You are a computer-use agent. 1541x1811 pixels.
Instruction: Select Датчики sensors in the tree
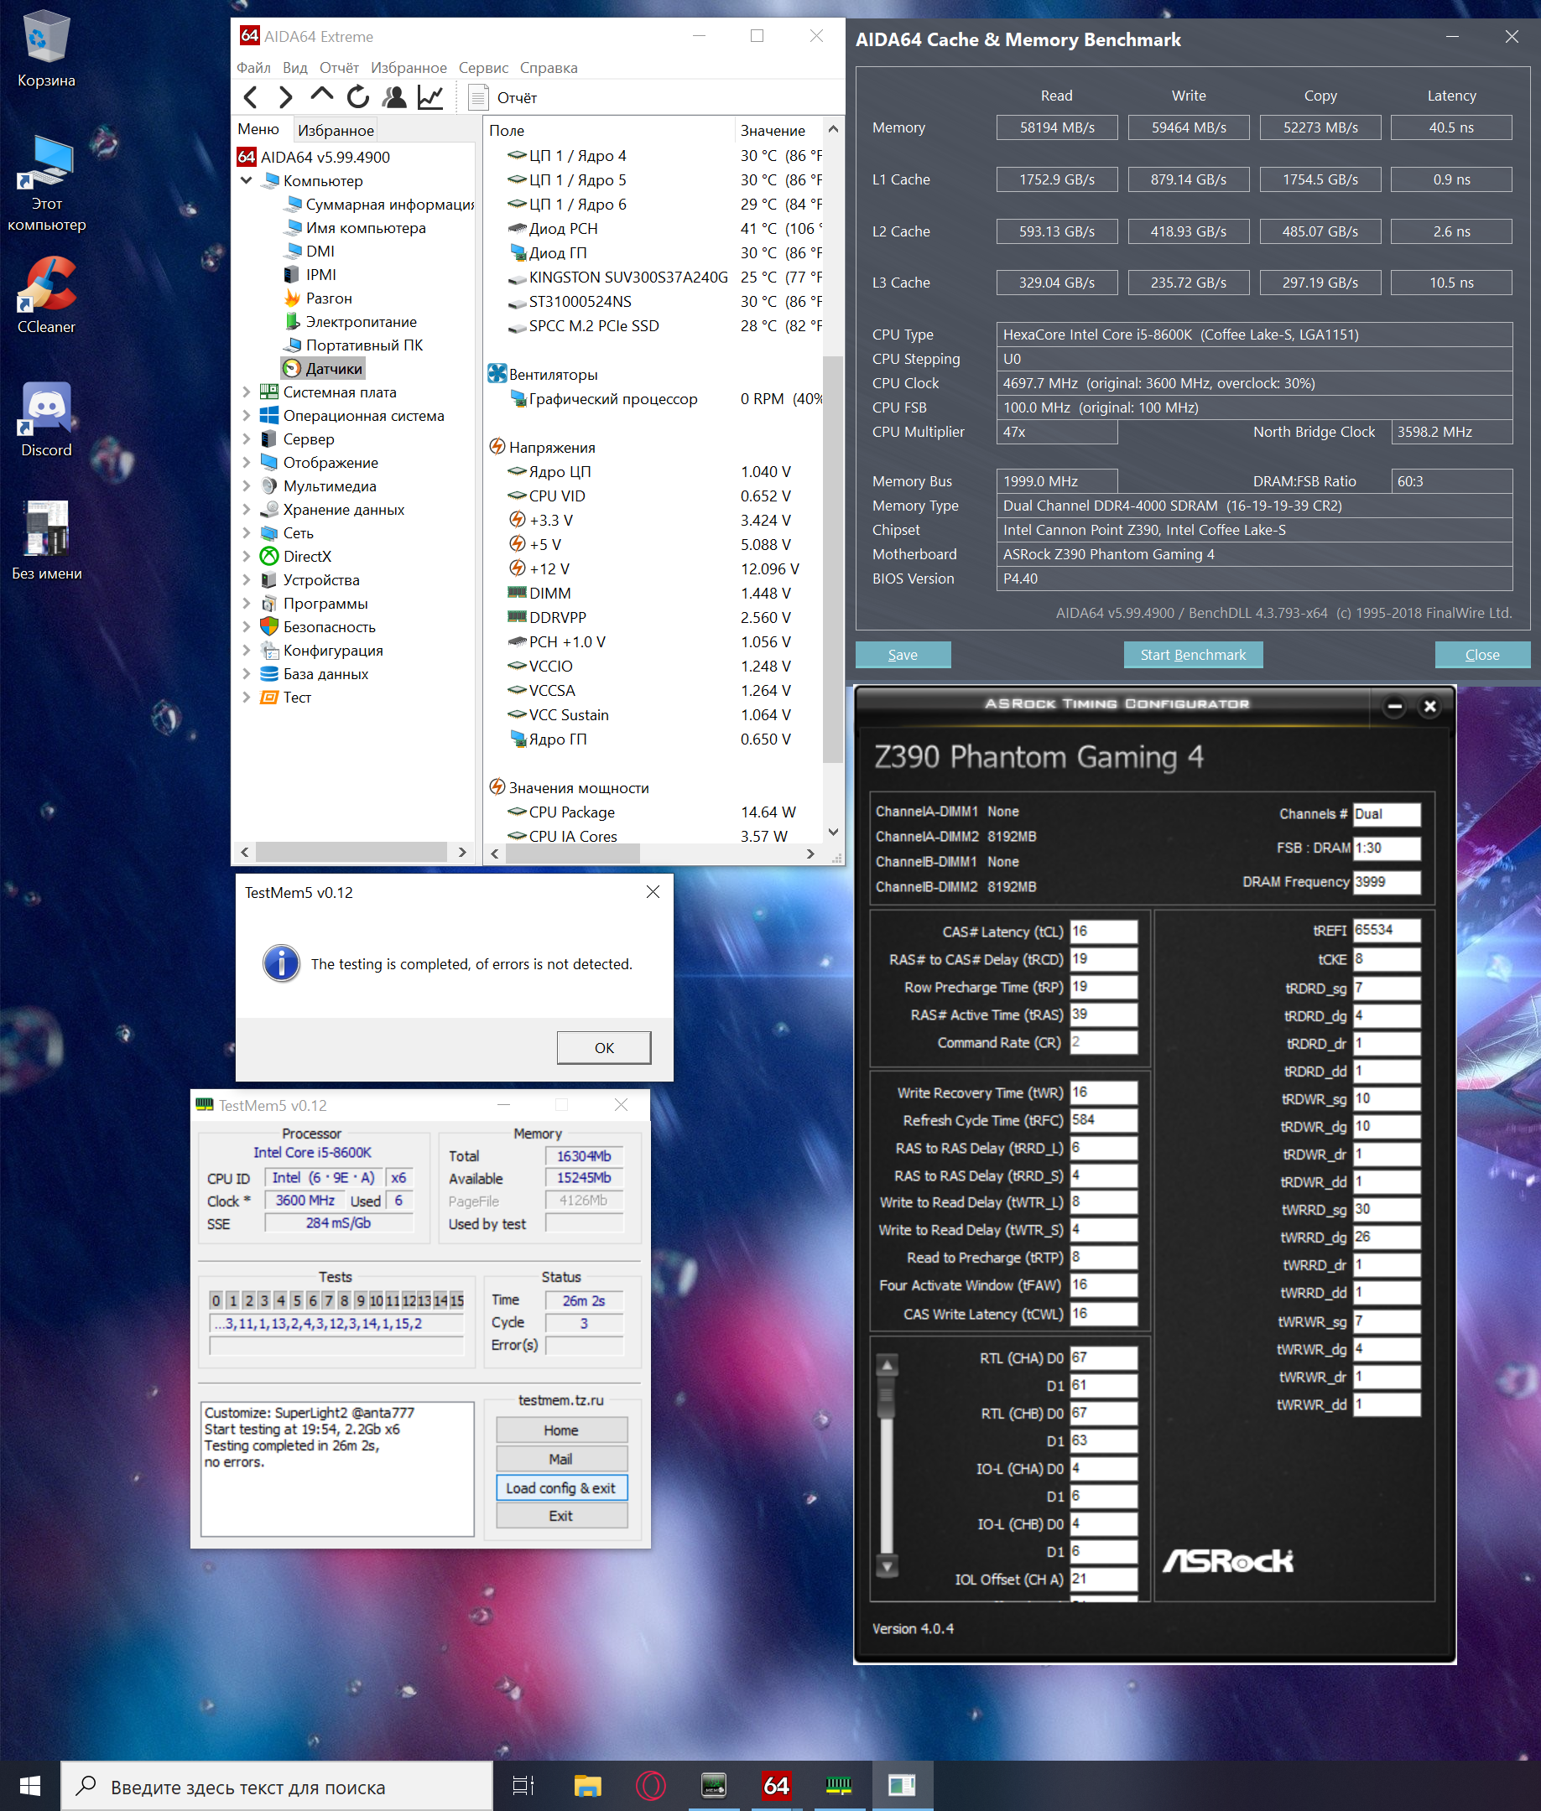(x=322, y=370)
